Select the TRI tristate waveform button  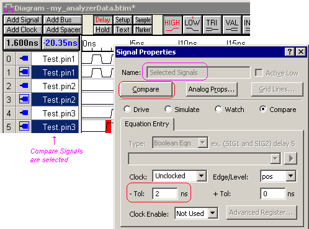[x=212, y=25]
